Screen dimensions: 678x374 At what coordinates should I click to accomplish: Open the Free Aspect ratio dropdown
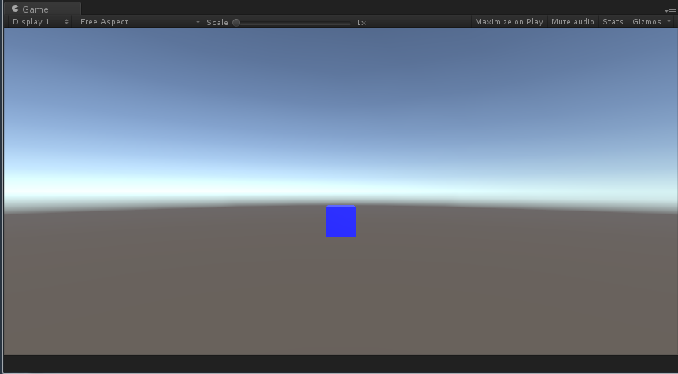tap(139, 22)
